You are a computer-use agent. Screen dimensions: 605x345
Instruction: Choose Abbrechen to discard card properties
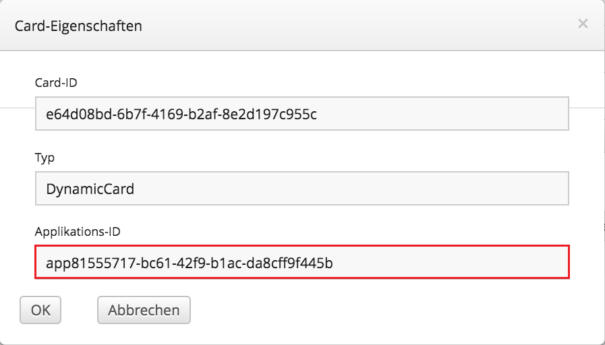coord(144,310)
